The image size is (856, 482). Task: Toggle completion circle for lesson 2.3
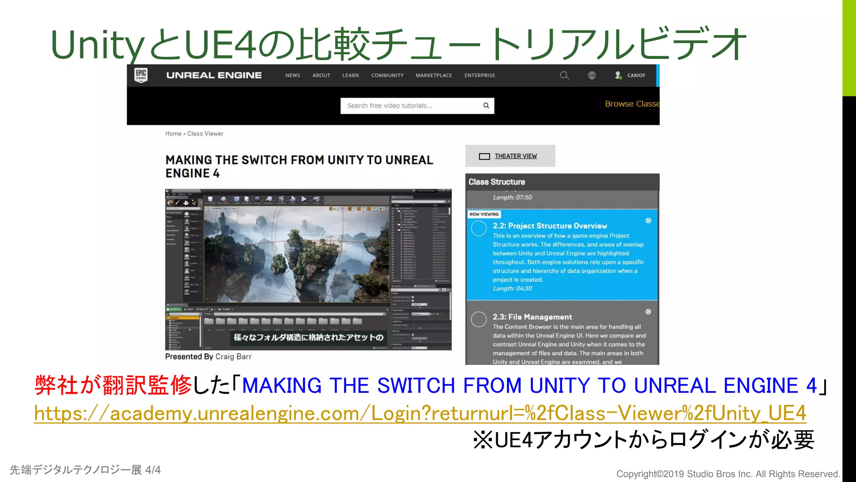[x=479, y=319]
